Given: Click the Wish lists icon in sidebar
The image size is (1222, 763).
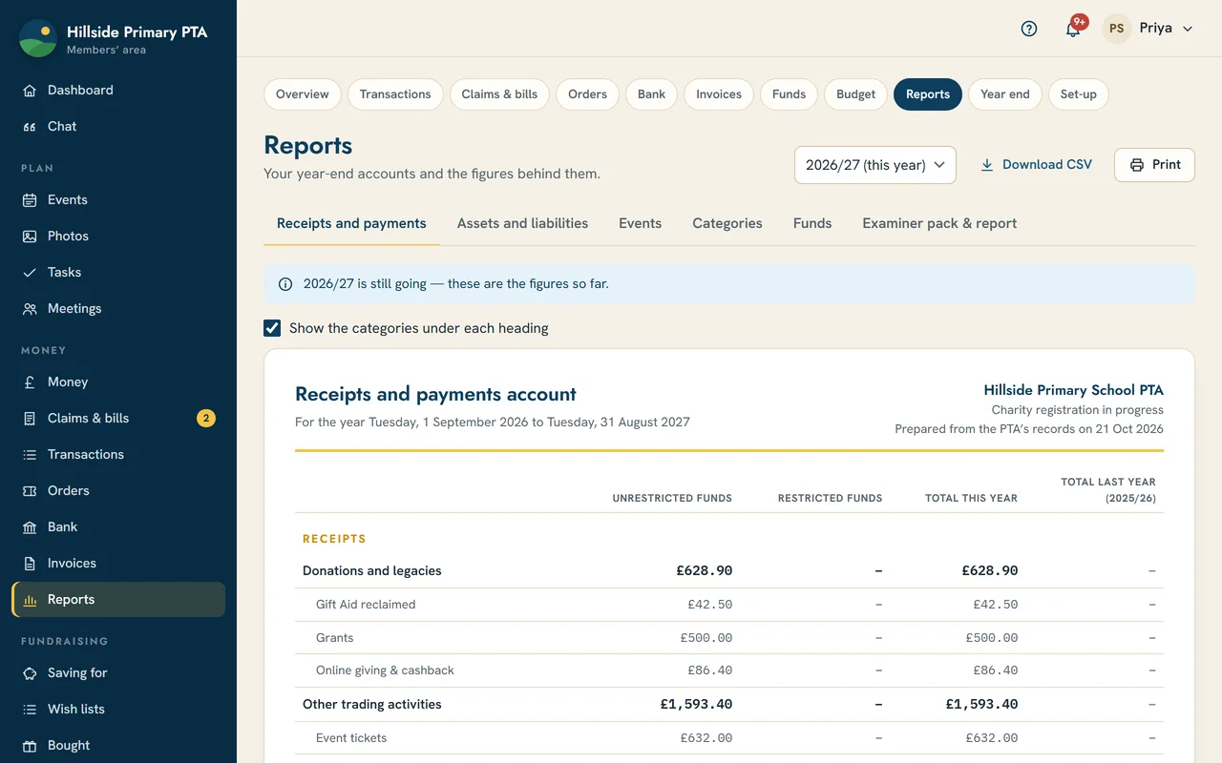Looking at the screenshot, I should [30, 710].
